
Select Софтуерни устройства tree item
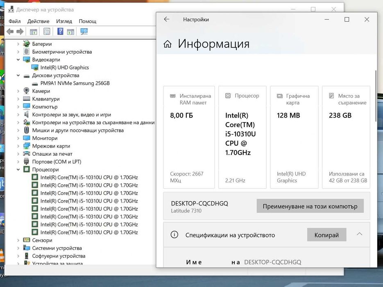tap(59, 256)
